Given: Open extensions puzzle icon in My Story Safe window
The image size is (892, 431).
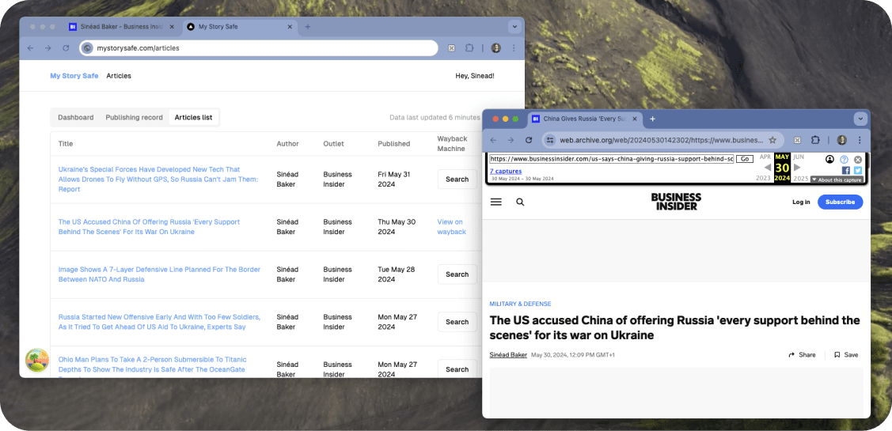Looking at the screenshot, I should pos(469,48).
